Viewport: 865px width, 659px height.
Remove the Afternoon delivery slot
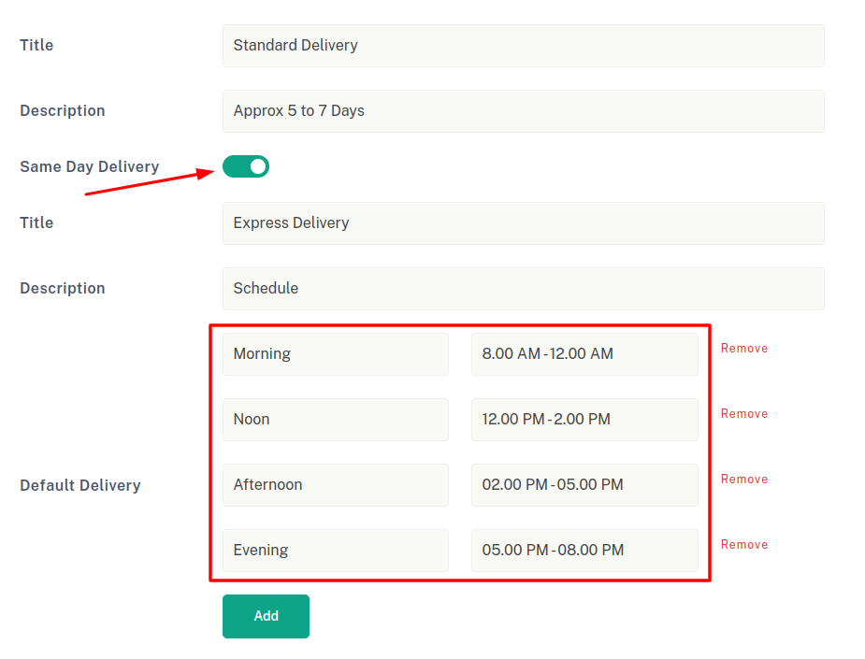pyautogui.click(x=743, y=480)
